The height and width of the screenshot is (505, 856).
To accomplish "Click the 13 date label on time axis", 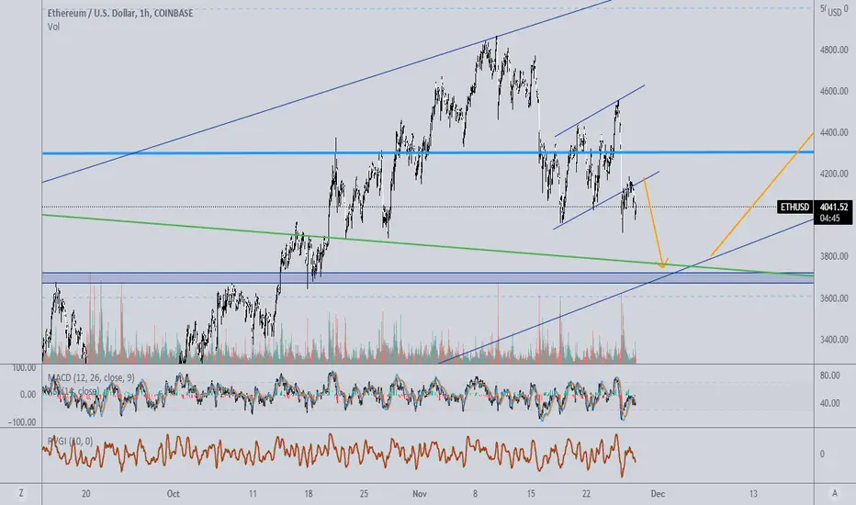I will 753,494.
